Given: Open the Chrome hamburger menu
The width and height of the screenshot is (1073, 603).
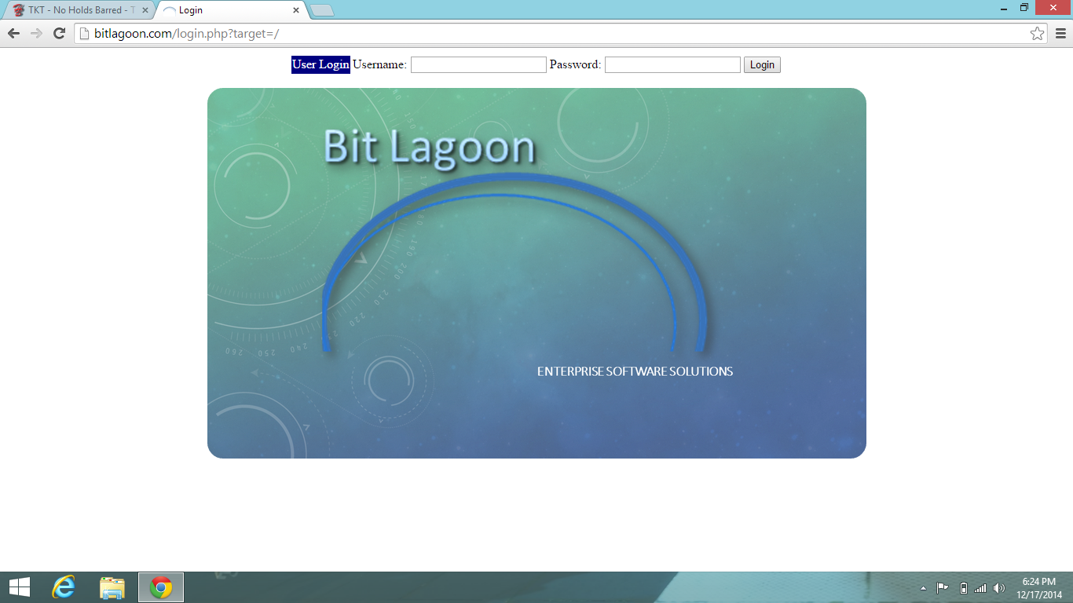Looking at the screenshot, I should click(x=1060, y=33).
